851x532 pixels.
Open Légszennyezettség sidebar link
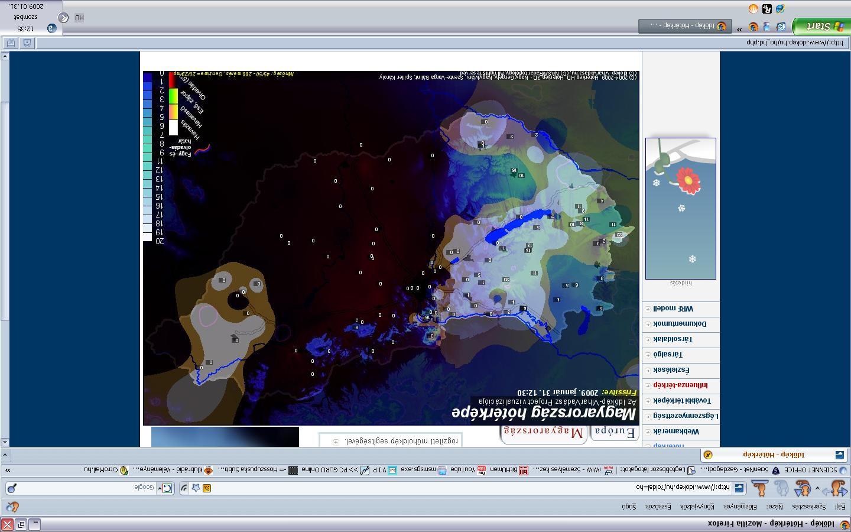tap(686, 416)
